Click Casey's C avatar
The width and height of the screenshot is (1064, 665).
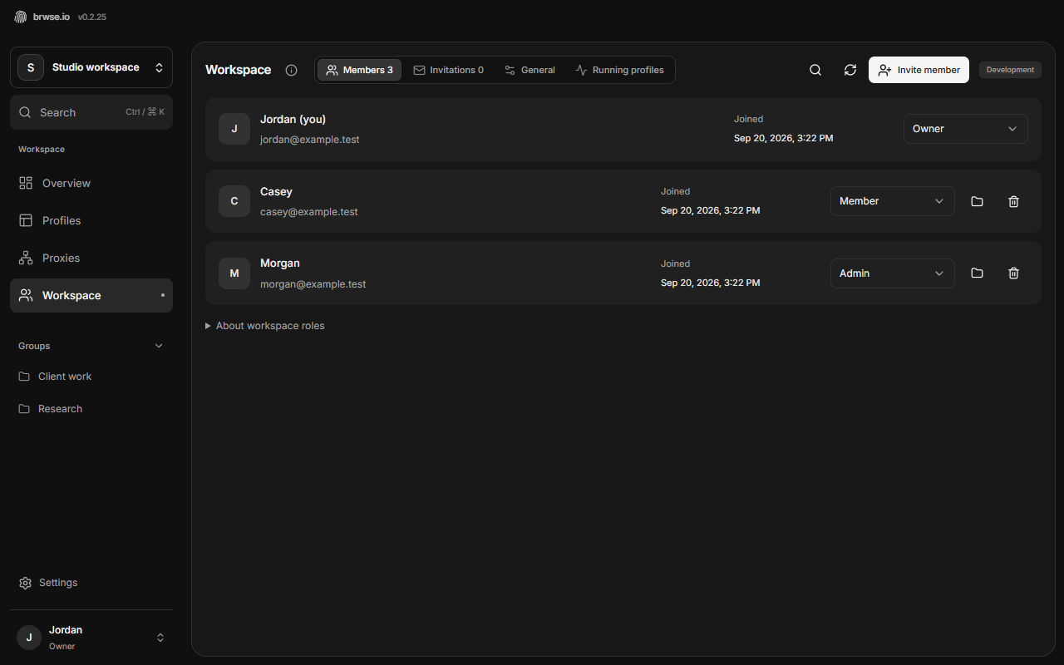234,201
